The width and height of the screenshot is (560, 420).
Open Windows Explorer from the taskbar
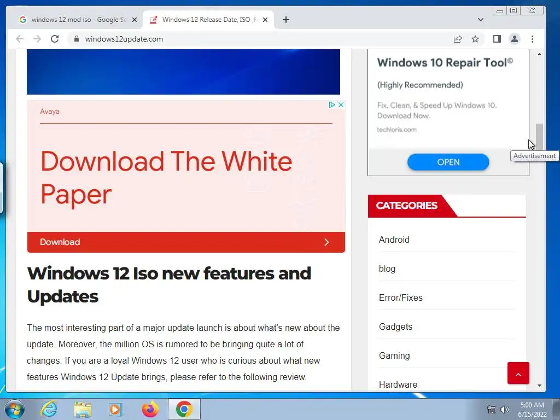(x=83, y=409)
